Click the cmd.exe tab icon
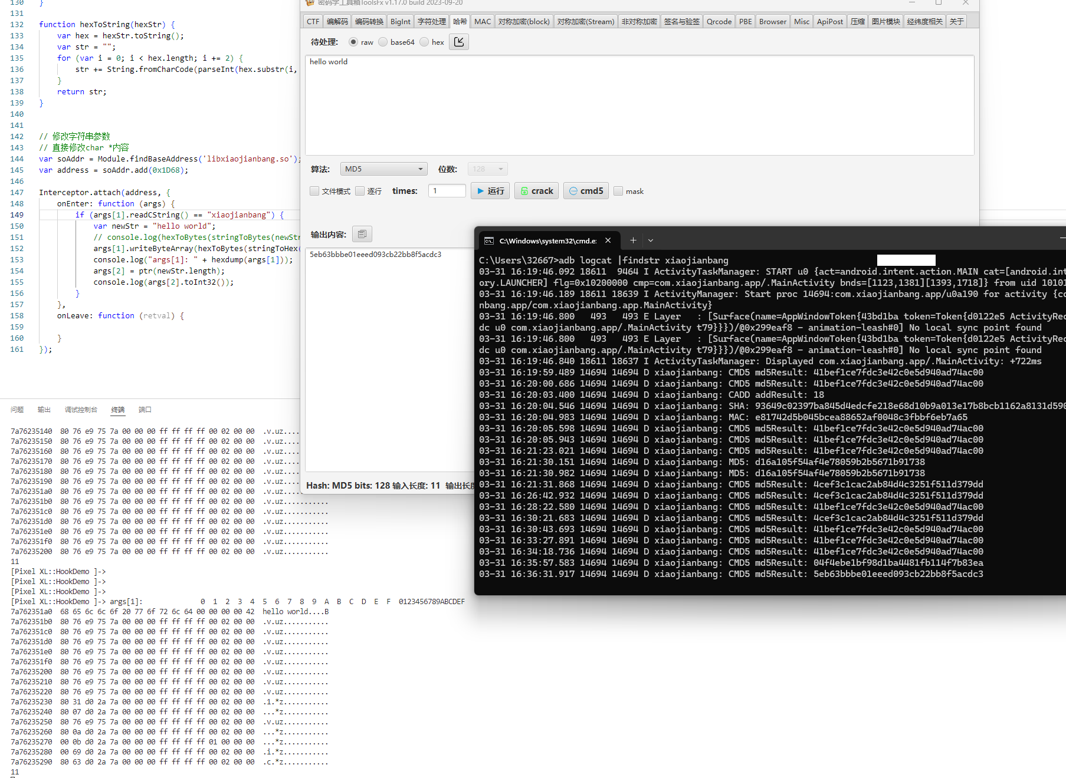The image size is (1066, 778). click(x=489, y=240)
